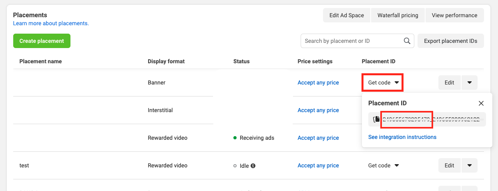
Task: Expand Get code for the test placement
Action: click(383, 165)
